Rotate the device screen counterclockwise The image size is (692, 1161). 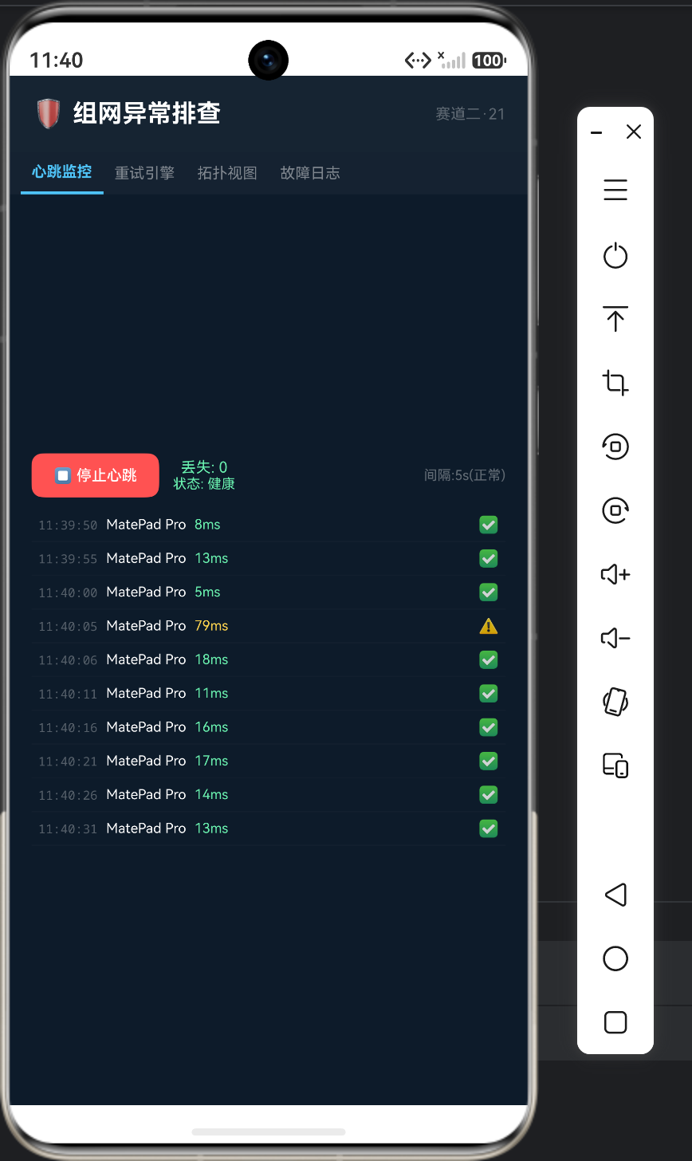coord(615,447)
